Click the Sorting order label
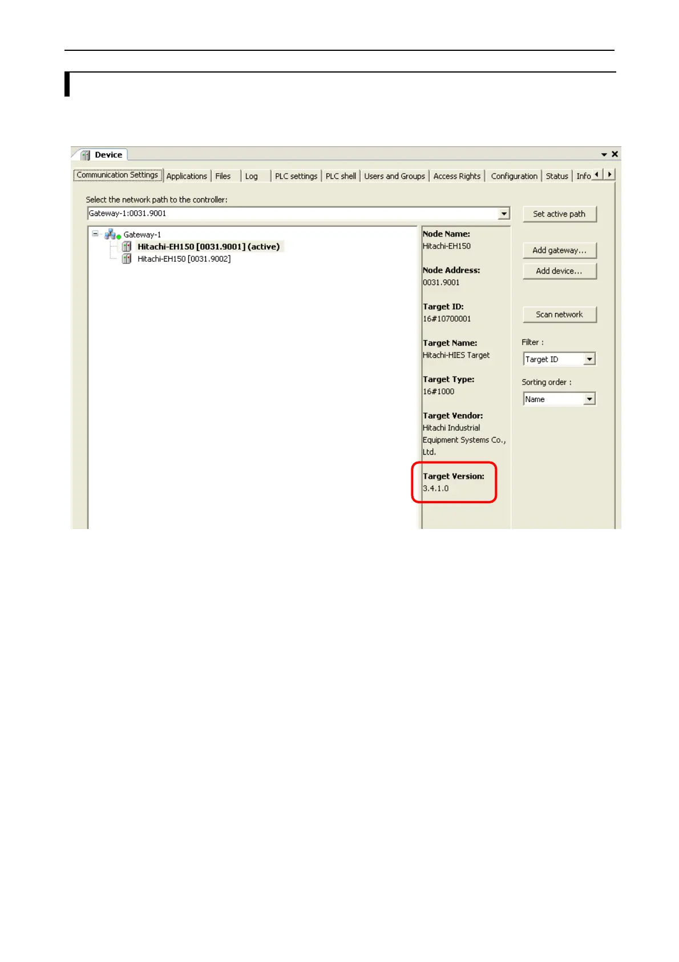Screen dimensions: 679x962 546,382
